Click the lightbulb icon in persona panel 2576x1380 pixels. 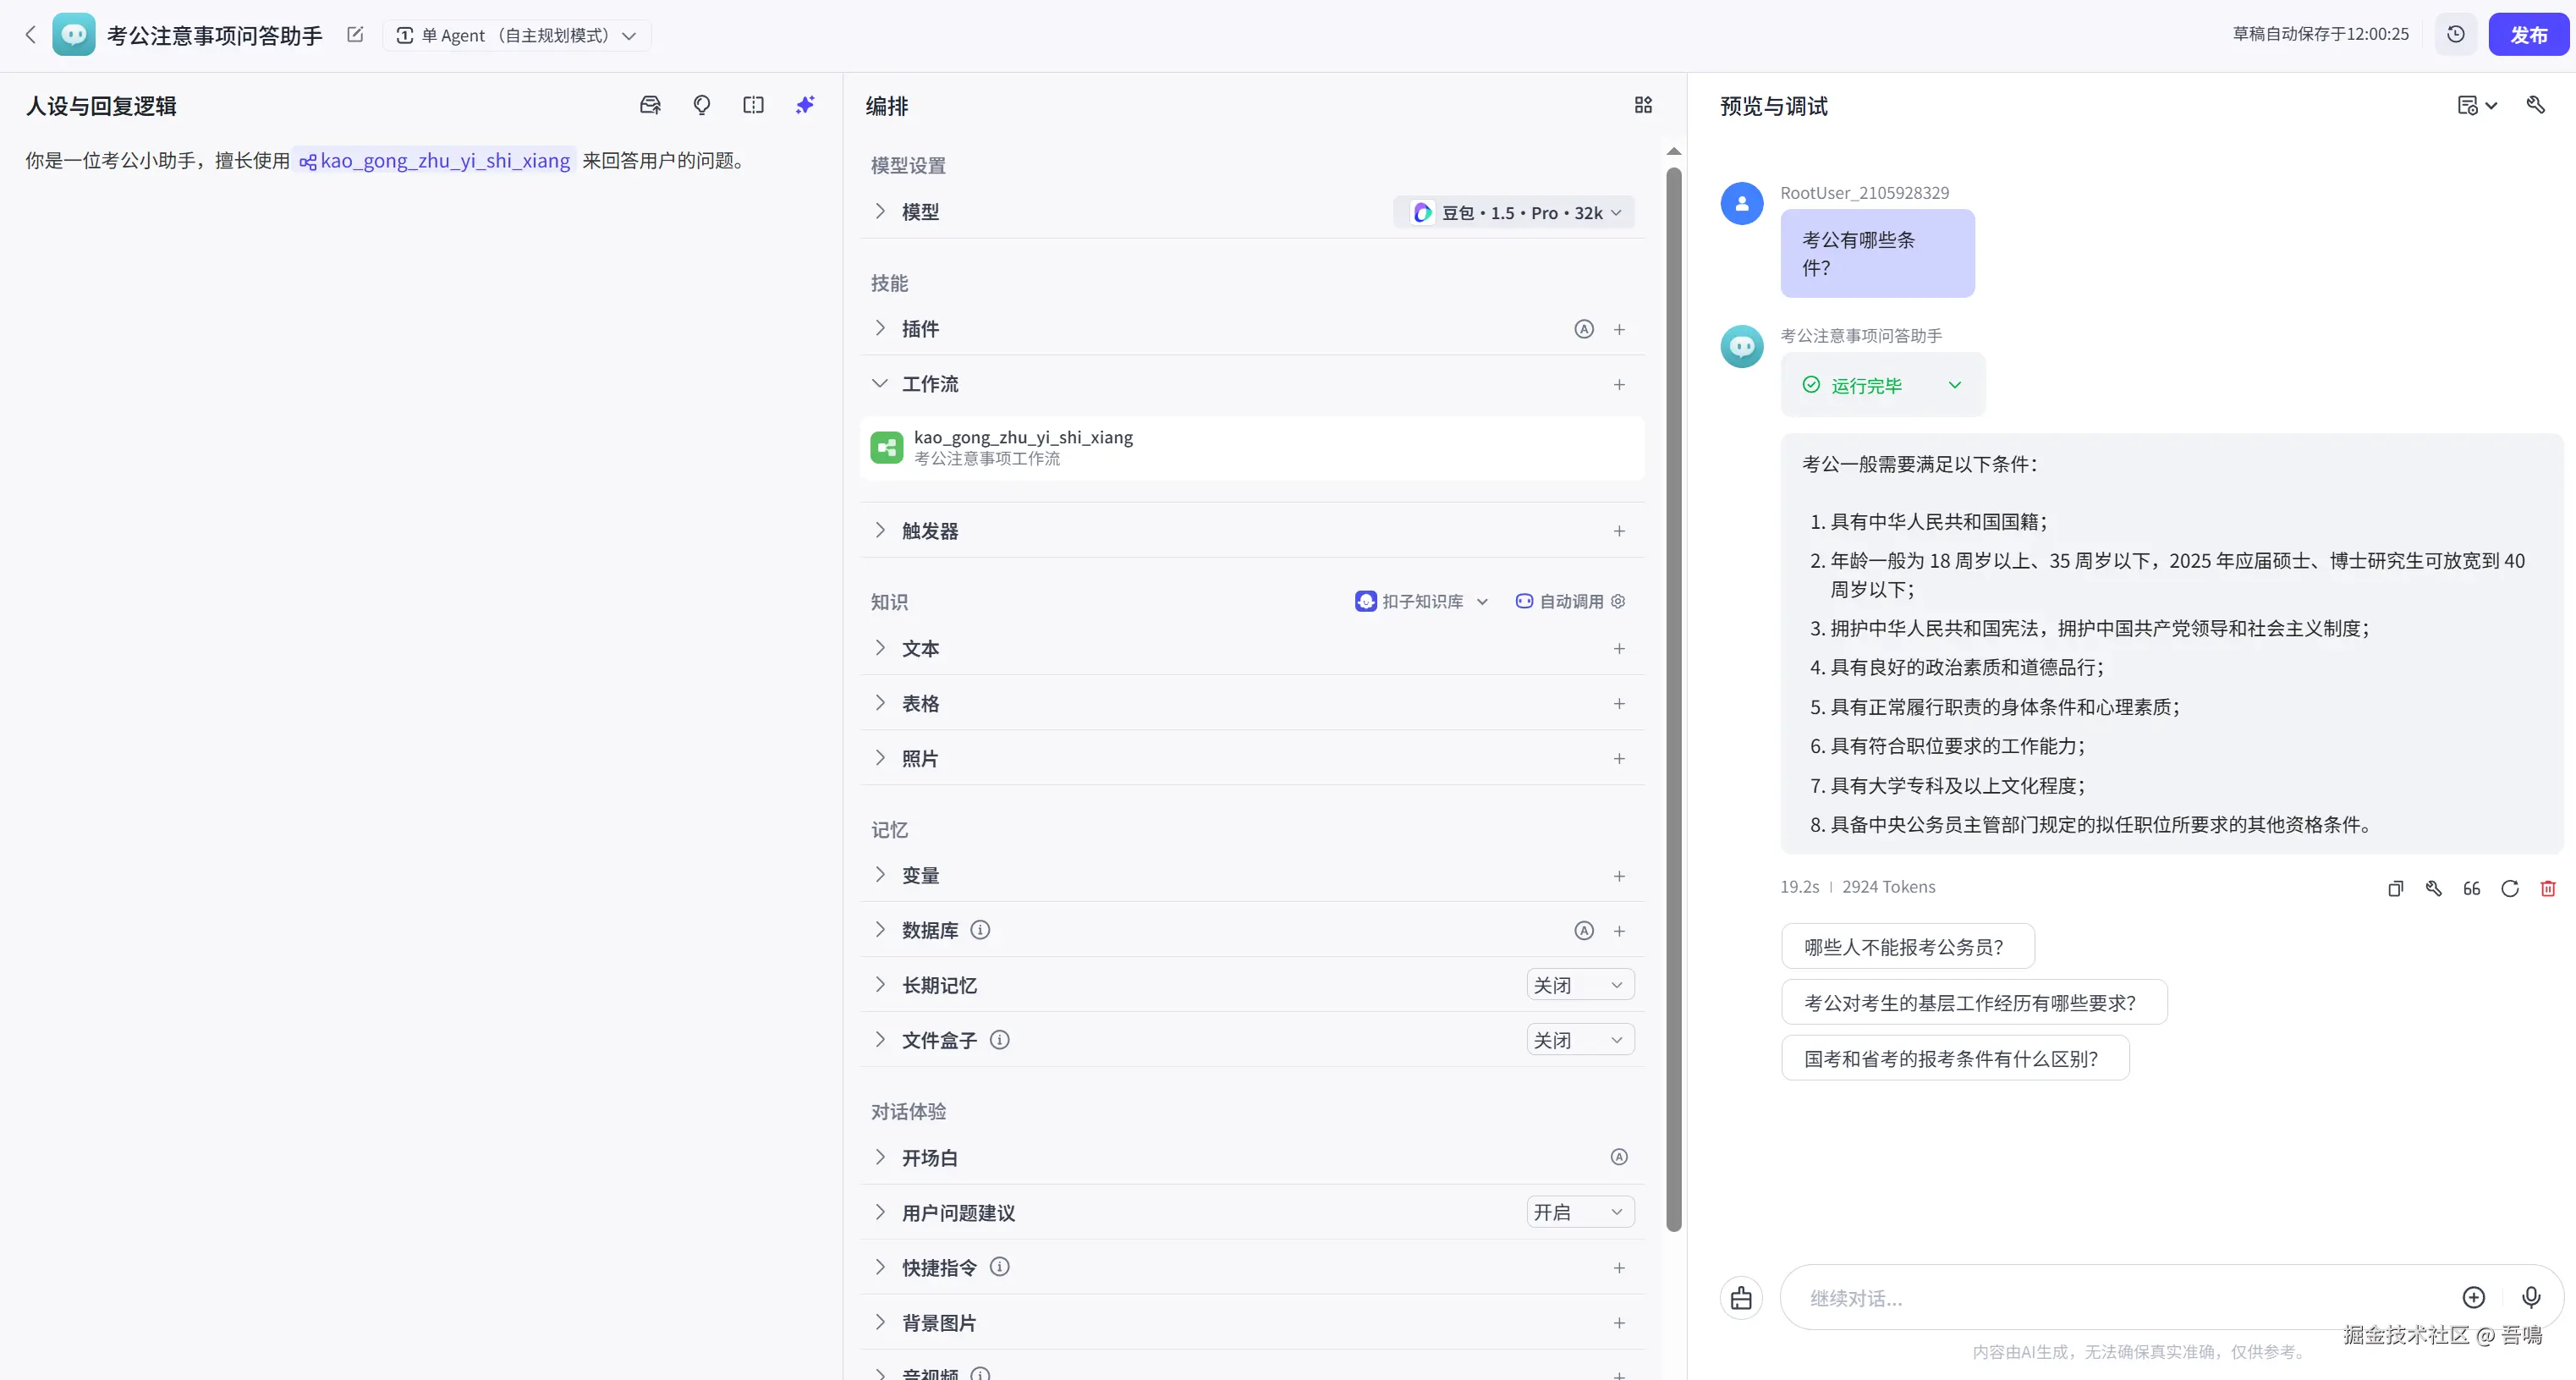702,105
